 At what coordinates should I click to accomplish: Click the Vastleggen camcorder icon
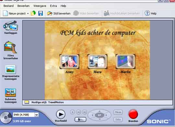(11, 26)
